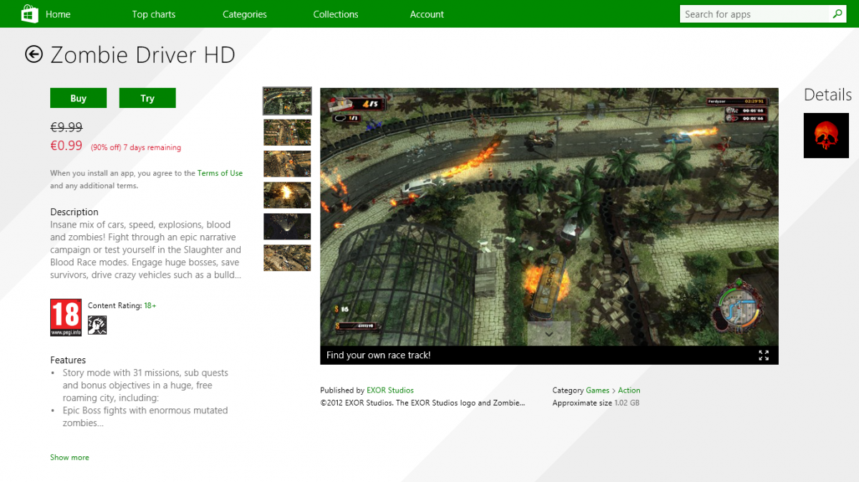Go back with the circled arrow
The width and height of the screenshot is (859, 482).
pyautogui.click(x=34, y=54)
